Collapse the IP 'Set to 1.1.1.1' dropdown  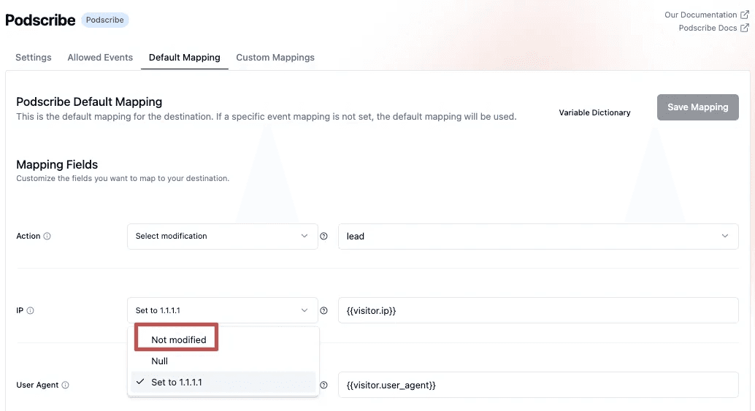point(222,311)
